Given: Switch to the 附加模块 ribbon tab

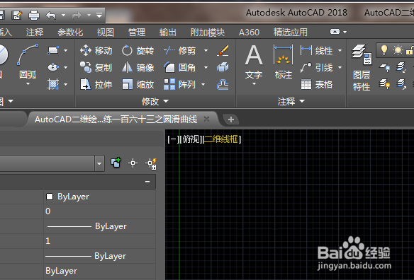Looking at the screenshot, I should pyautogui.click(x=208, y=32).
